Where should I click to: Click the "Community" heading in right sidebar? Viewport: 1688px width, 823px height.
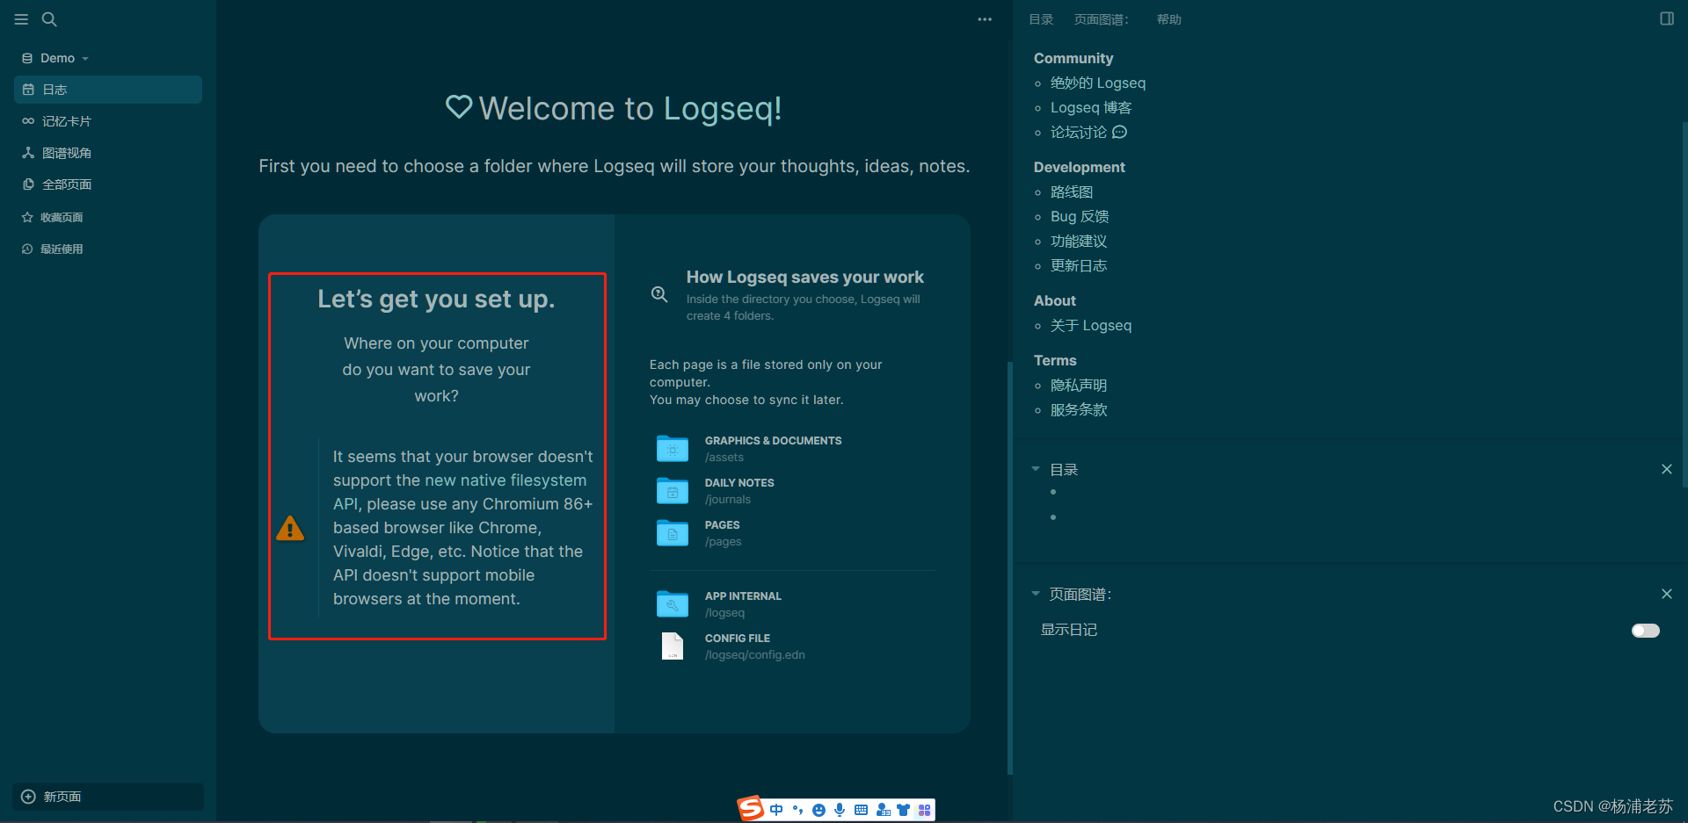[1073, 58]
